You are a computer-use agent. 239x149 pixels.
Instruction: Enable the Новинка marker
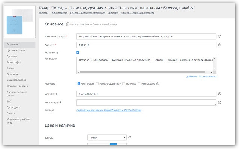(124, 83)
